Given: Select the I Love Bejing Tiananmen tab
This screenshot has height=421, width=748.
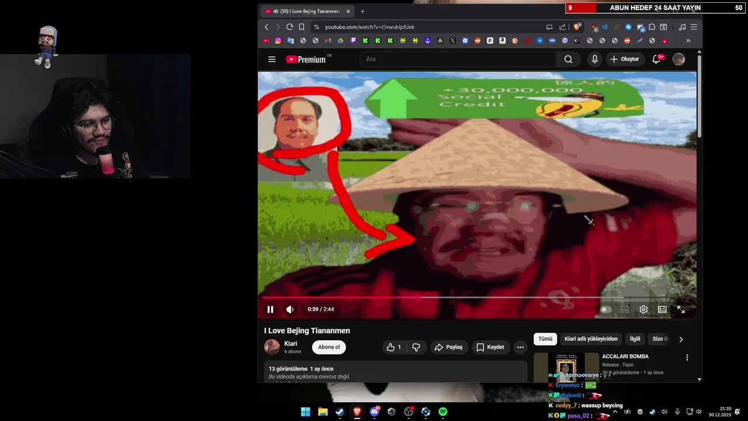Looking at the screenshot, I should (x=307, y=11).
